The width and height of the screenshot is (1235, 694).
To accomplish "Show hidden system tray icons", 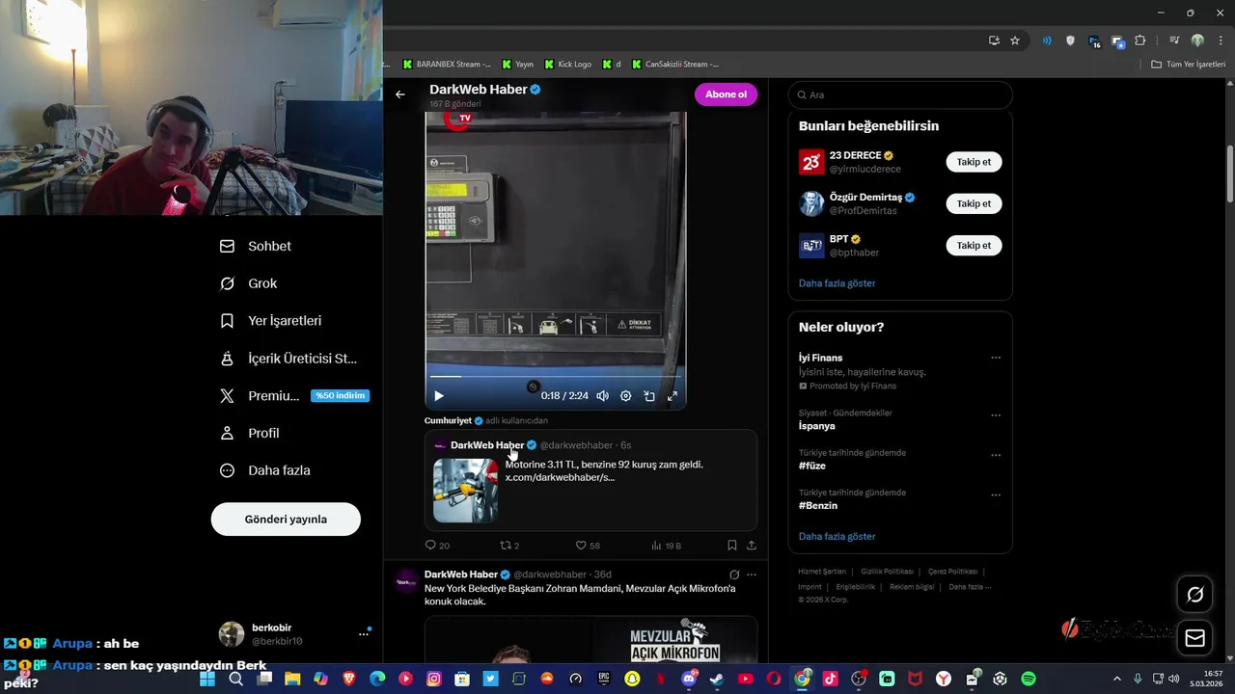I will [1117, 679].
